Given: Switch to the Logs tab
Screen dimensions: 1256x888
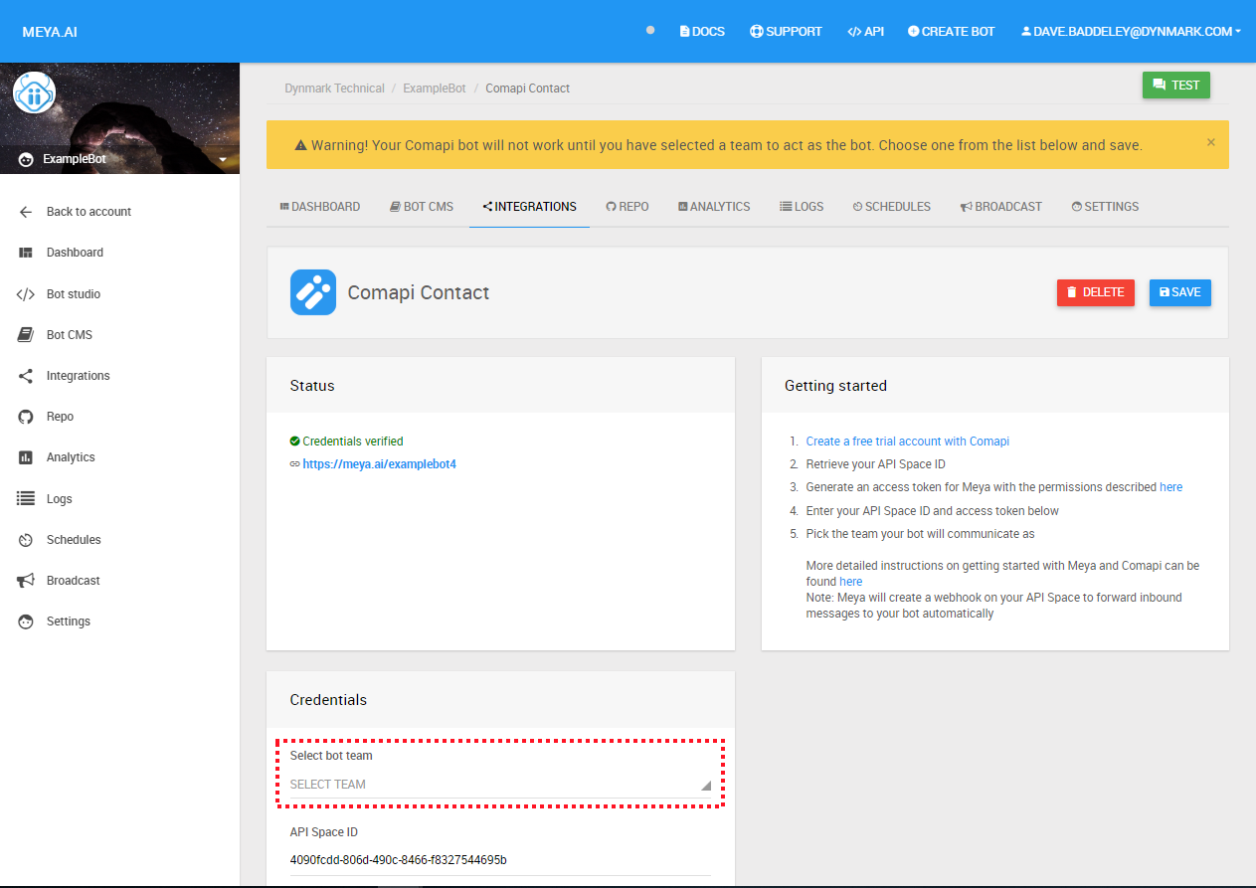Looking at the screenshot, I should (x=802, y=207).
